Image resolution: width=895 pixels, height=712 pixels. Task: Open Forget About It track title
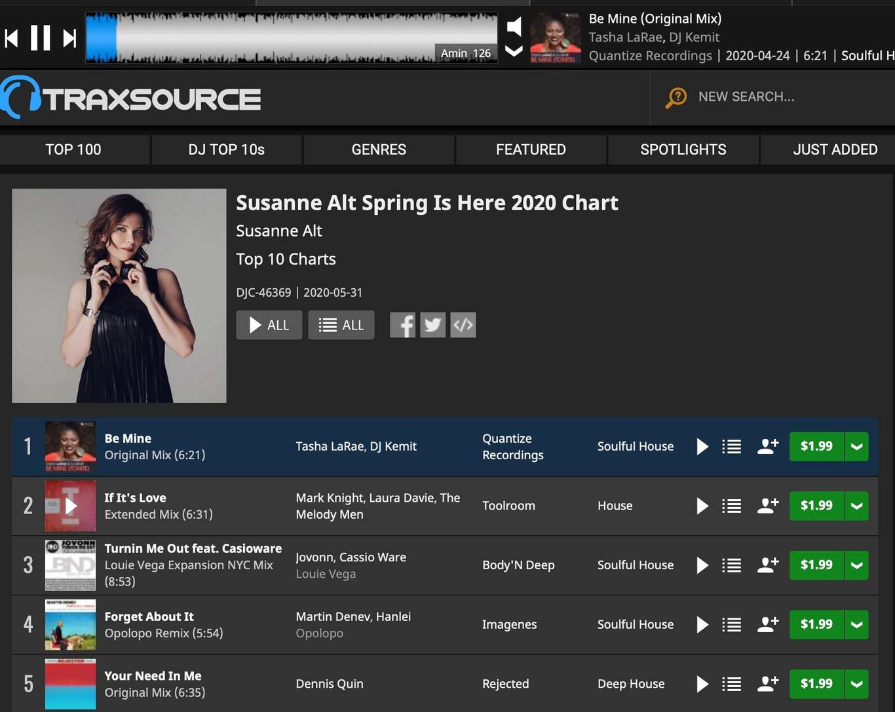coord(149,617)
